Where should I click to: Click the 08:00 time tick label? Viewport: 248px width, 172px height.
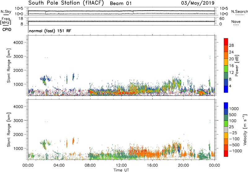click(x=90, y=165)
